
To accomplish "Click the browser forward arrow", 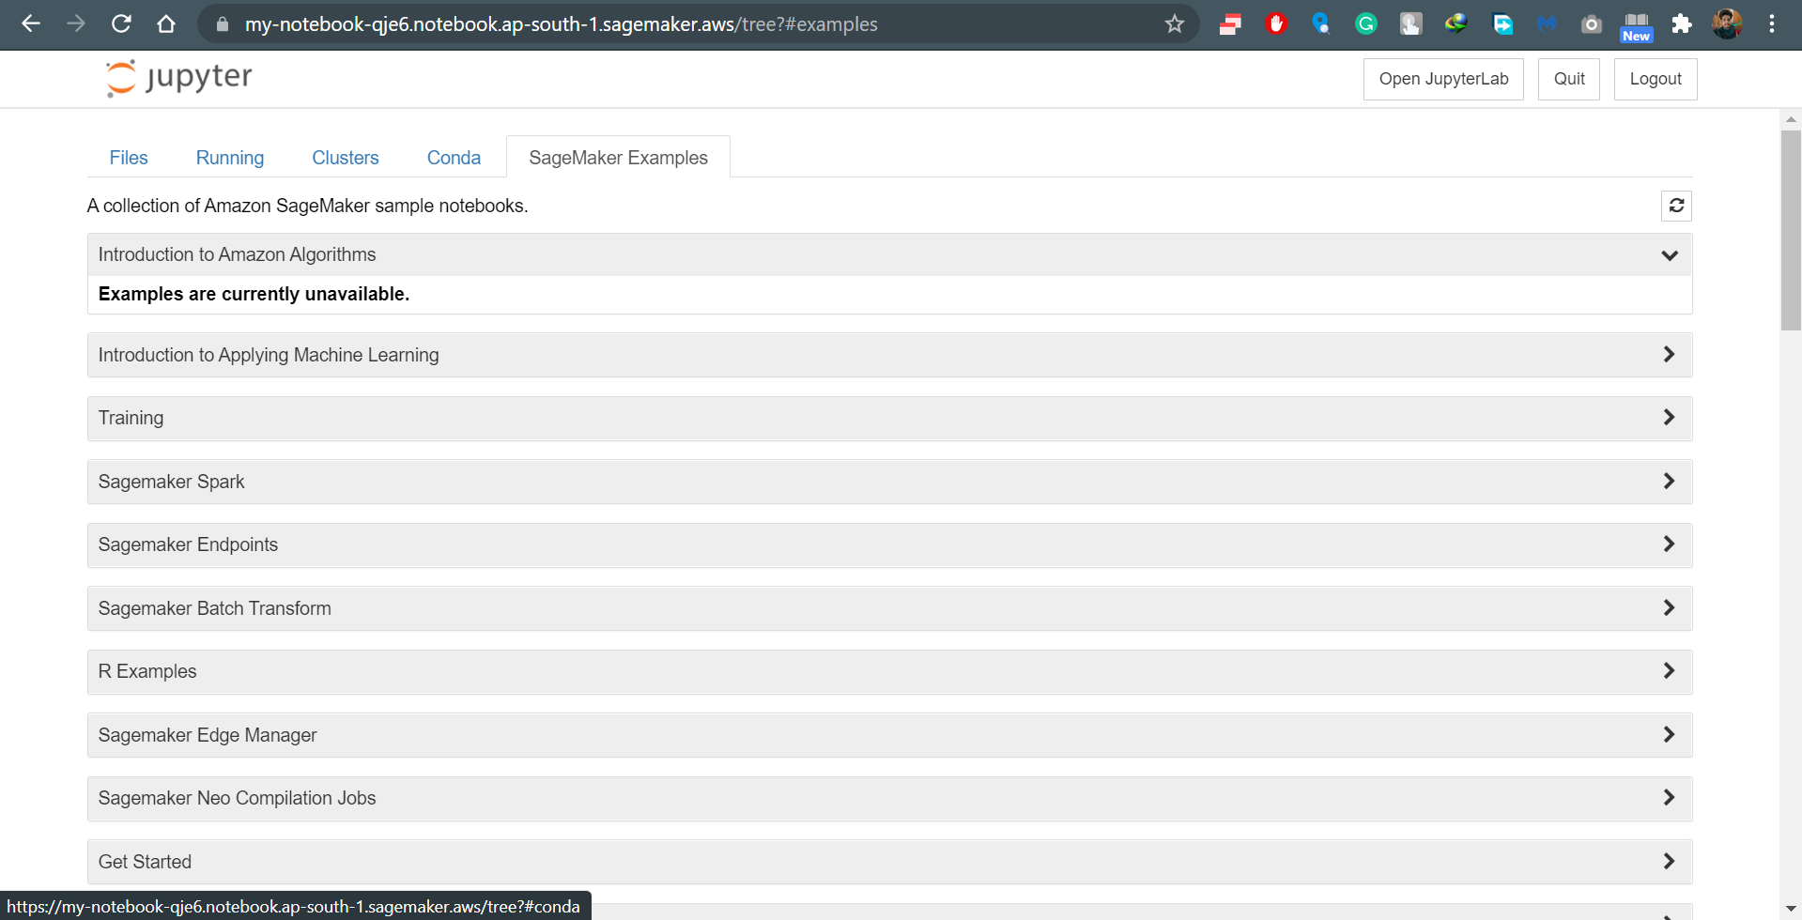I will click(x=76, y=23).
